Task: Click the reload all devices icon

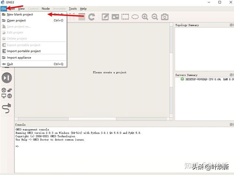Action: coord(92,17)
